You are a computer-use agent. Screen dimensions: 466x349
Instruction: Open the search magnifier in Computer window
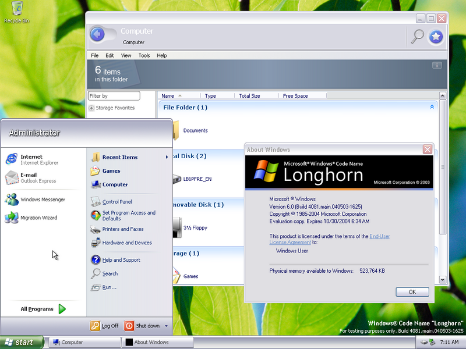tap(417, 37)
